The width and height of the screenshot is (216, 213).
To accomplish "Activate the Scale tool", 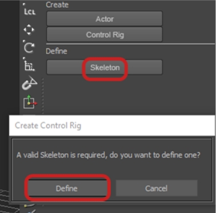I will point(30,66).
